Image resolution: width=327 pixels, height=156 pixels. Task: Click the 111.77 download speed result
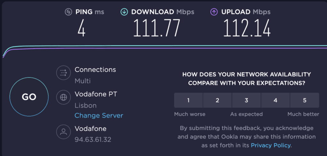point(156,27)
